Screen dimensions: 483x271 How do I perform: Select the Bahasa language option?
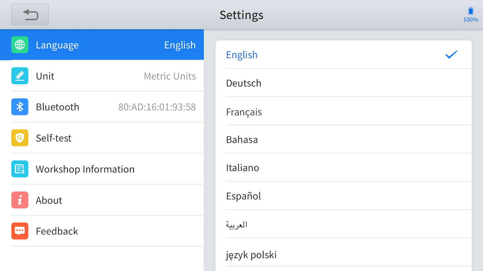point(242,140)
